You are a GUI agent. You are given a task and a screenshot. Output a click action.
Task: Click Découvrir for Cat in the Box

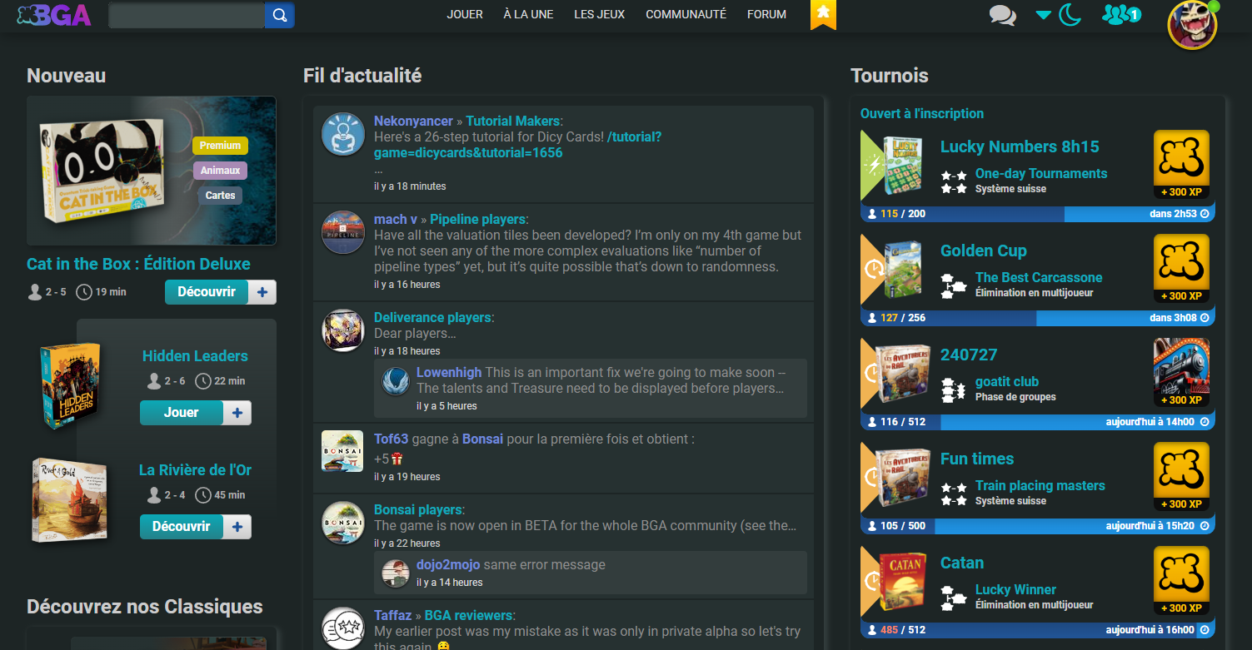tap(207, 292)
